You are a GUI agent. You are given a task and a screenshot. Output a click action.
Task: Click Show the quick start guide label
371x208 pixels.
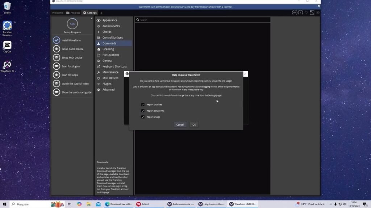pyautogui.click(x=76, y=92)
